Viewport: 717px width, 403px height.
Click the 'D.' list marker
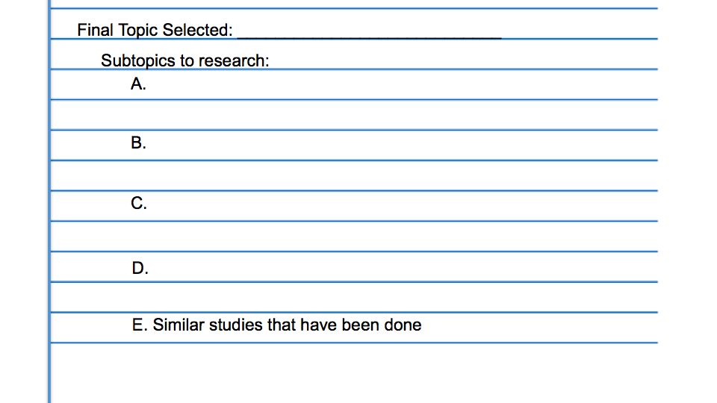[140, 268]
